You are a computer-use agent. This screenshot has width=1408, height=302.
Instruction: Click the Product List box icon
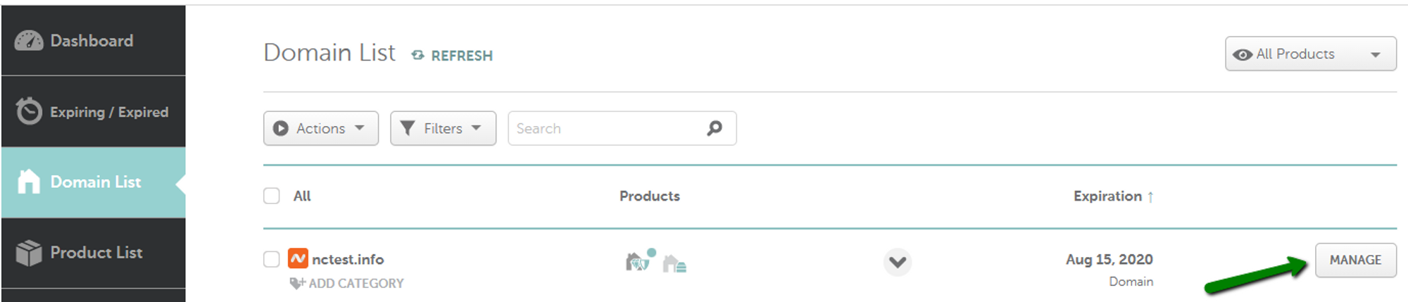click(29, 253)
